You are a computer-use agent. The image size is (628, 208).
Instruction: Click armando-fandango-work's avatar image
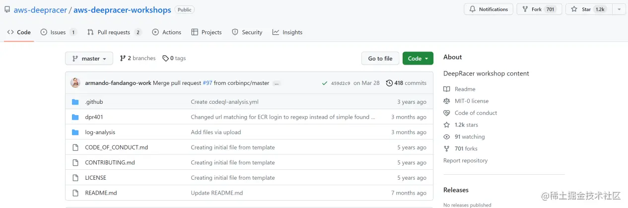[x=75, y=83]
